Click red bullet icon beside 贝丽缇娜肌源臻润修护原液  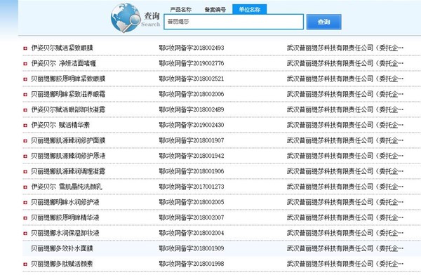25,156
